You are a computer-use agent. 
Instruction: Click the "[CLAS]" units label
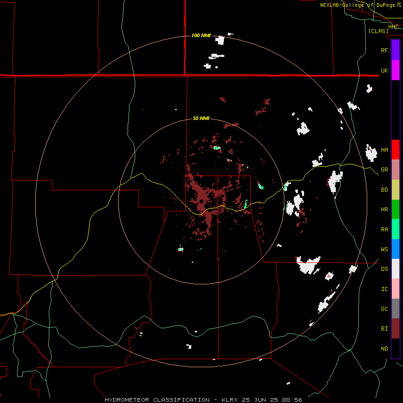click(x=378, y=31)
